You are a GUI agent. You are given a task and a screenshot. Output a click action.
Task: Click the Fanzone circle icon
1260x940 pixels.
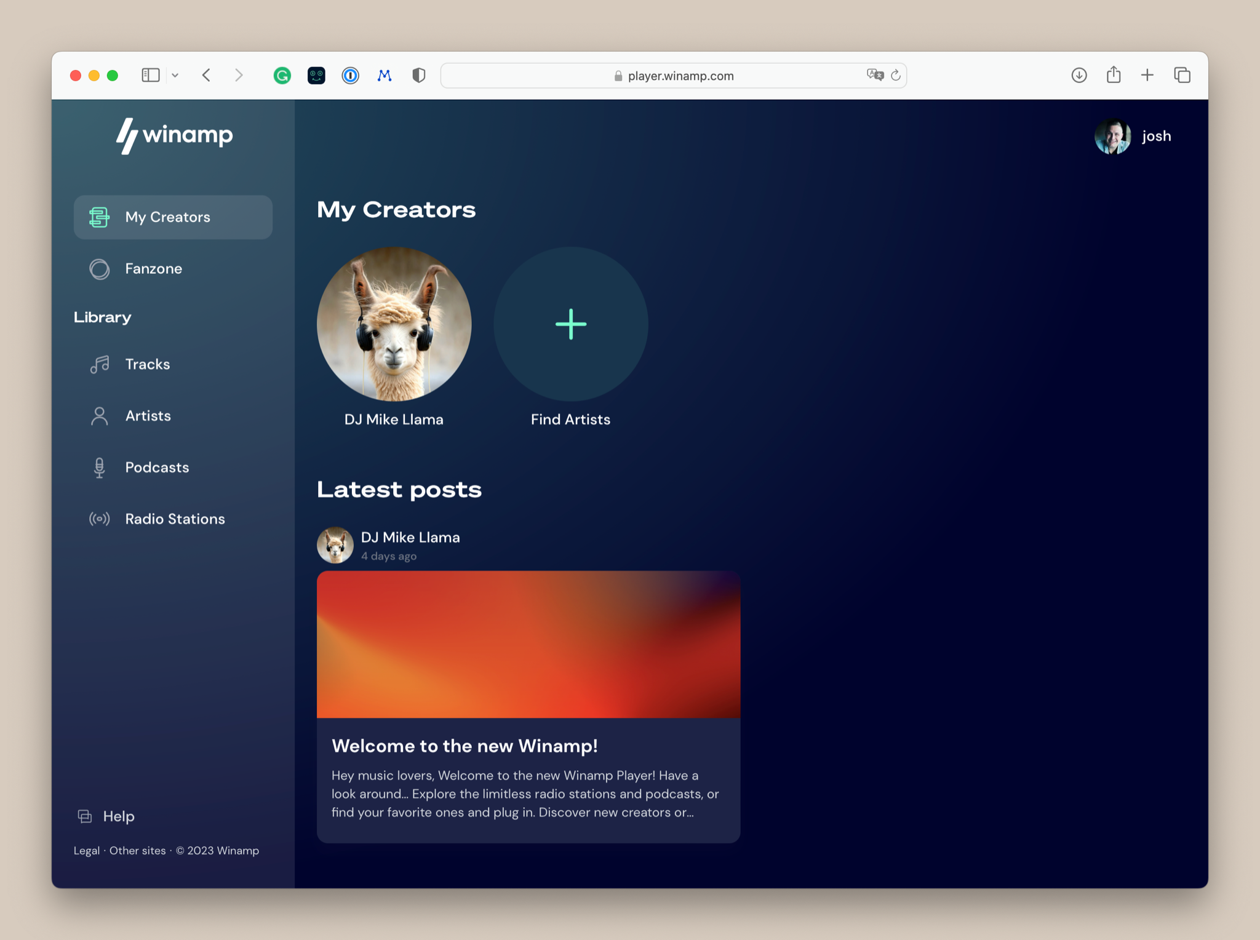(x=99, y=269)
